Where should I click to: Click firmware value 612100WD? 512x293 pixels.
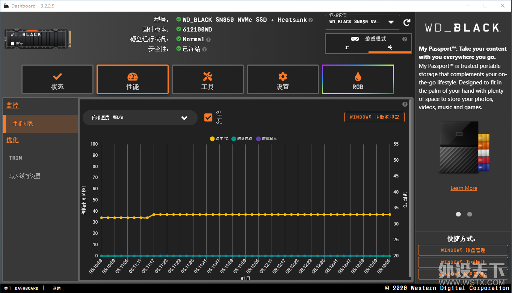pos(197,30)
